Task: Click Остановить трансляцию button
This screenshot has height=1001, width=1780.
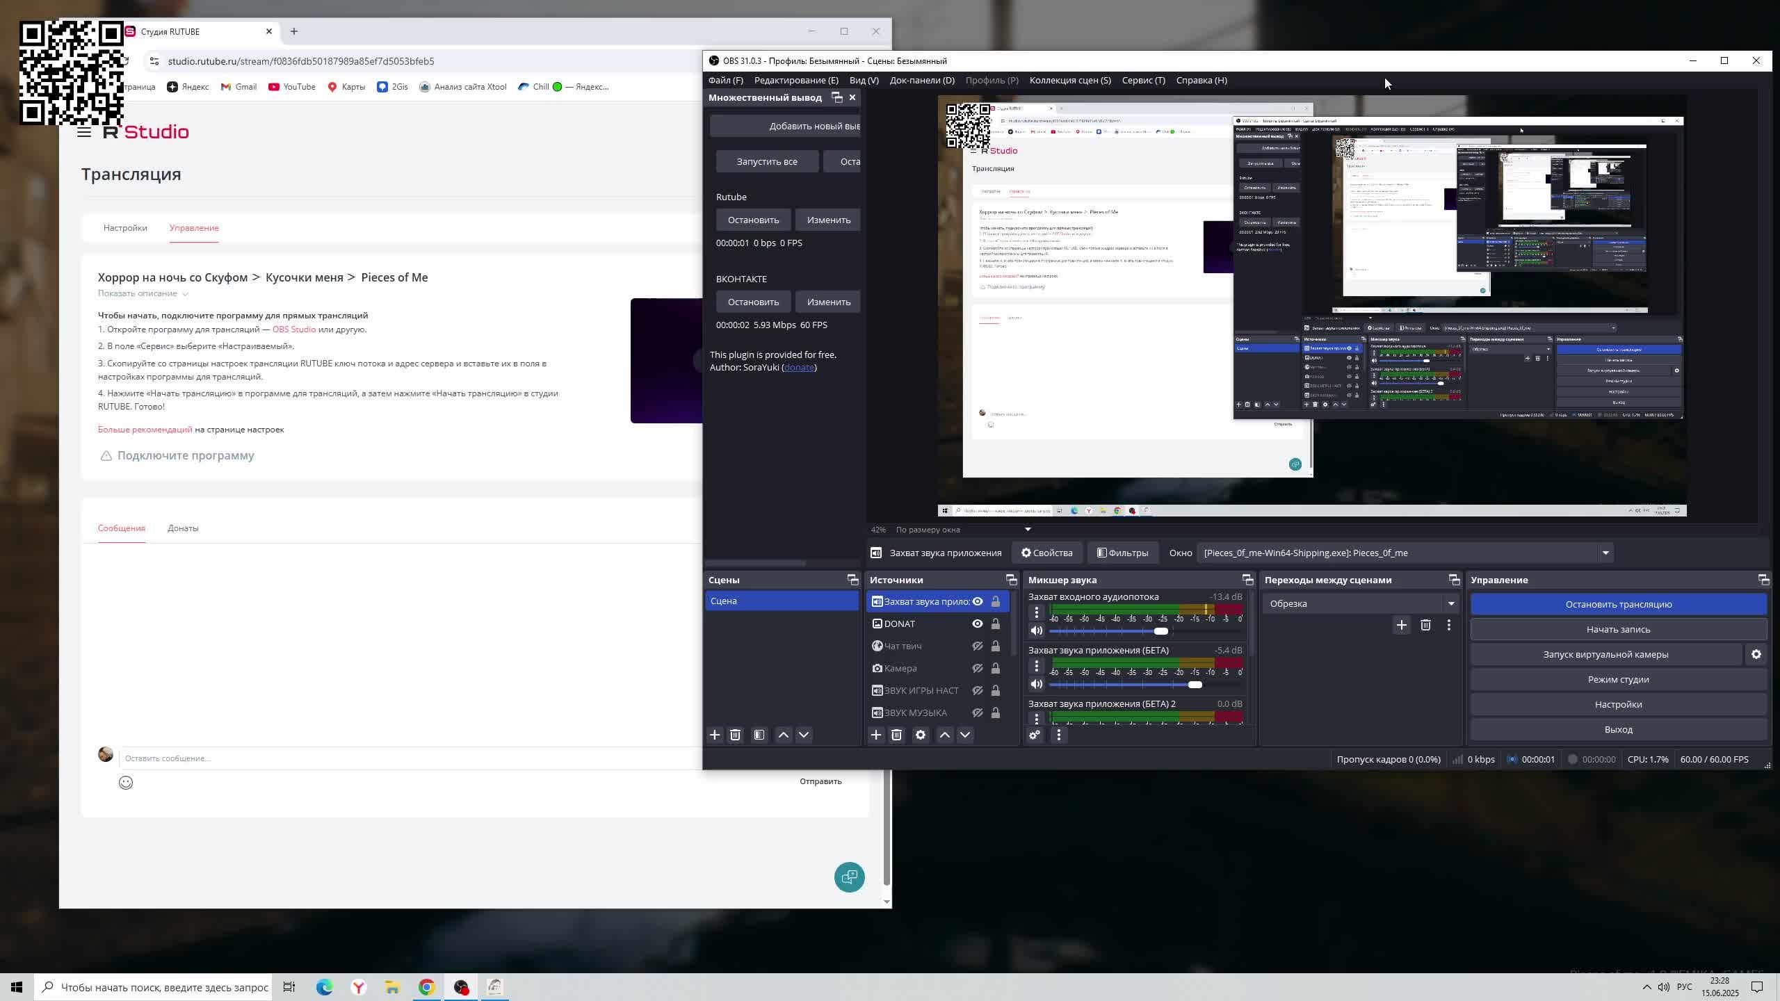Action: click(1619, 604)
